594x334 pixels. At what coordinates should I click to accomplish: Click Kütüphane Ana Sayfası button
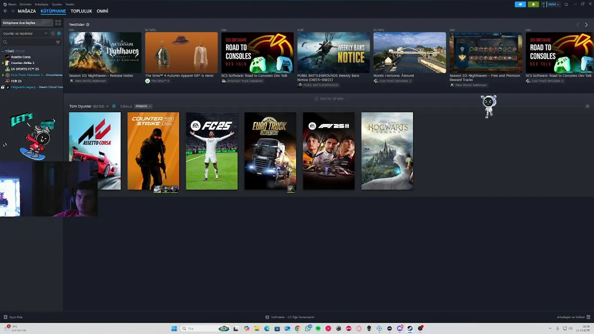point(27,23)
